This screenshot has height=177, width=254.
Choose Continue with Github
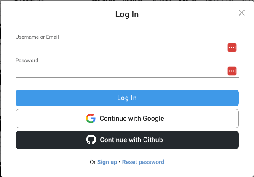(x=127, y=140)
